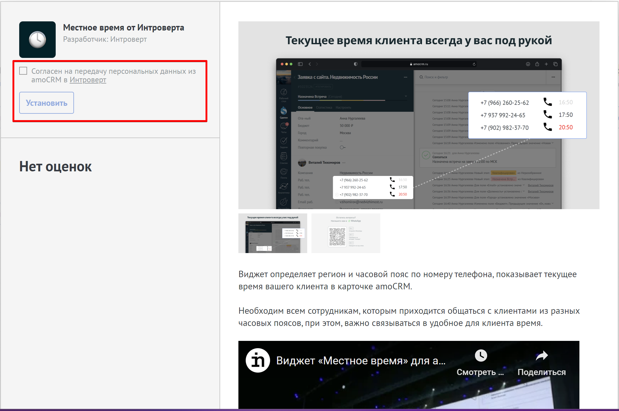619x411 pixels.
Task: Click the paragraph starting Виджет определяет регион
Action: pyautogui.click(x=407, y=280)
